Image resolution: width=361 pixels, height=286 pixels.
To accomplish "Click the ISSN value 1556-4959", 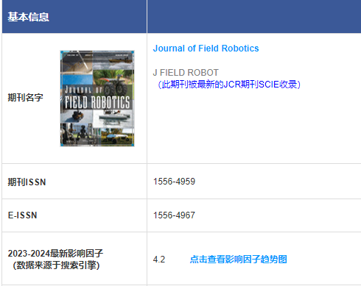I will coord(174,182).
